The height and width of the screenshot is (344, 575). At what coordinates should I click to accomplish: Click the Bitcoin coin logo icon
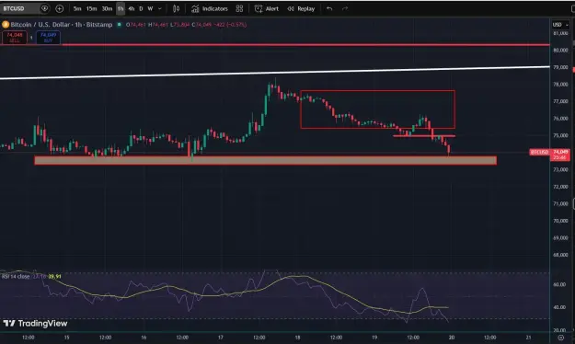click(x=6, y=25)
